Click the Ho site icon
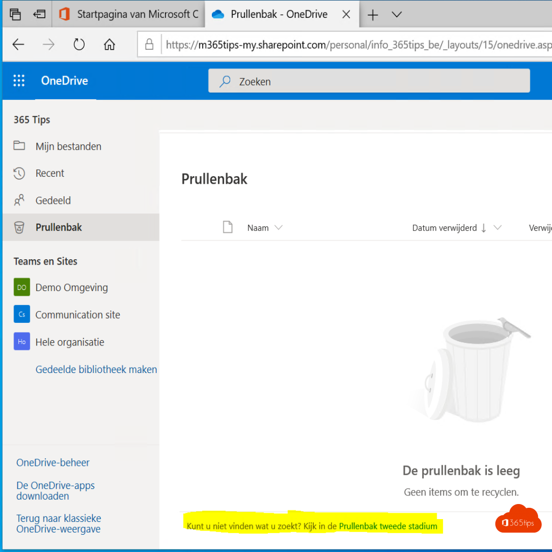 point(22,341)
